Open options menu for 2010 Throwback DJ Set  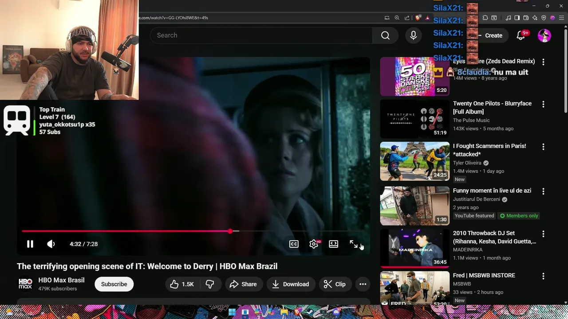[x=543, y=234]
